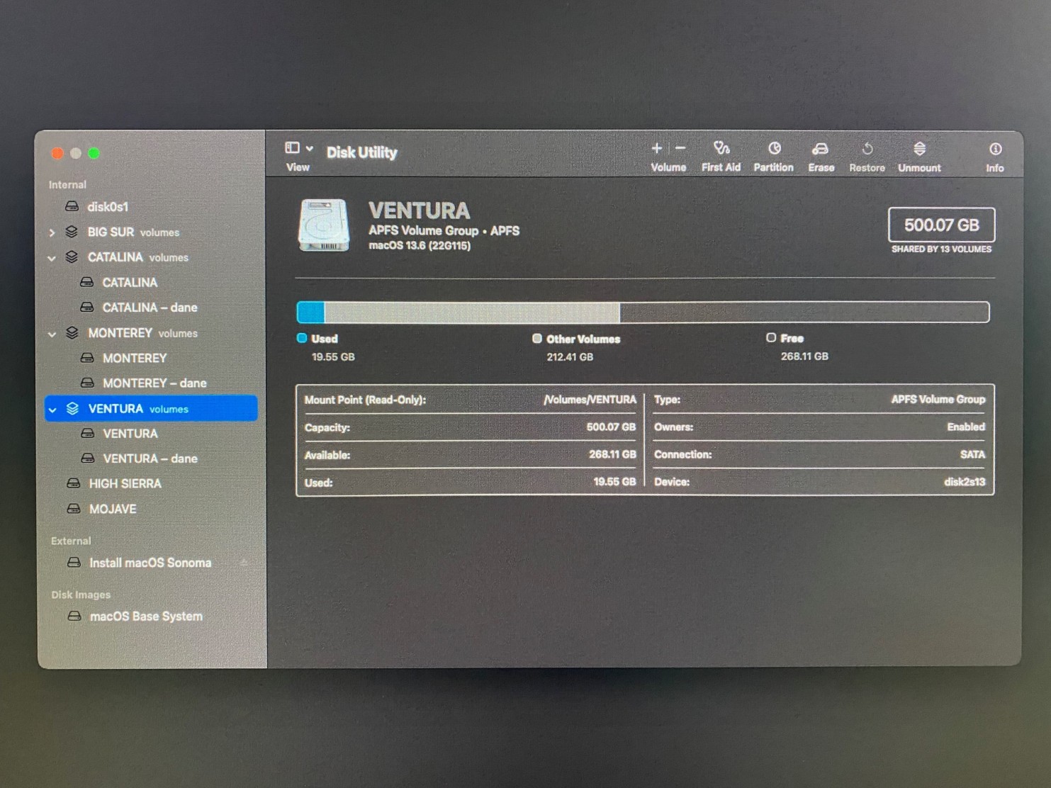The image size is (1051, 788).
Task: Click the green zoom window button
Action: (x=94, y=153)
